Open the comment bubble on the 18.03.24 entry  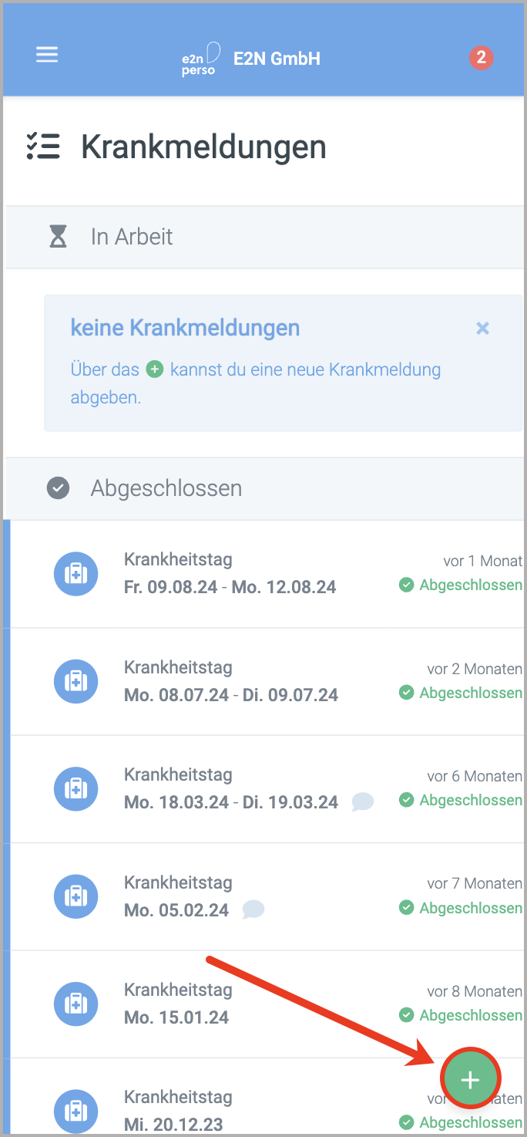tap(362, 802)
